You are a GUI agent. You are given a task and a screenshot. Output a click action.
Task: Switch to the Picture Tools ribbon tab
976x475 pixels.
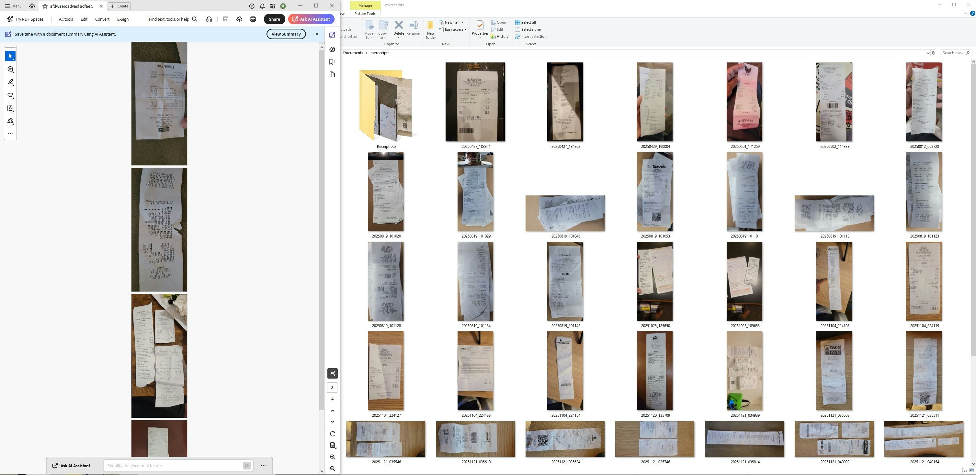[365, 14]
